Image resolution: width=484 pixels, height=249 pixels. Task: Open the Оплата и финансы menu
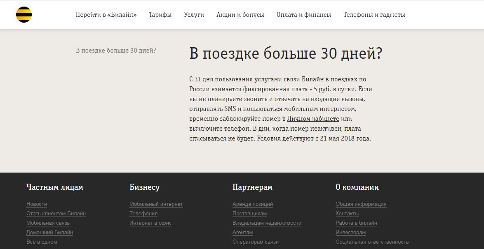(304, 15)
